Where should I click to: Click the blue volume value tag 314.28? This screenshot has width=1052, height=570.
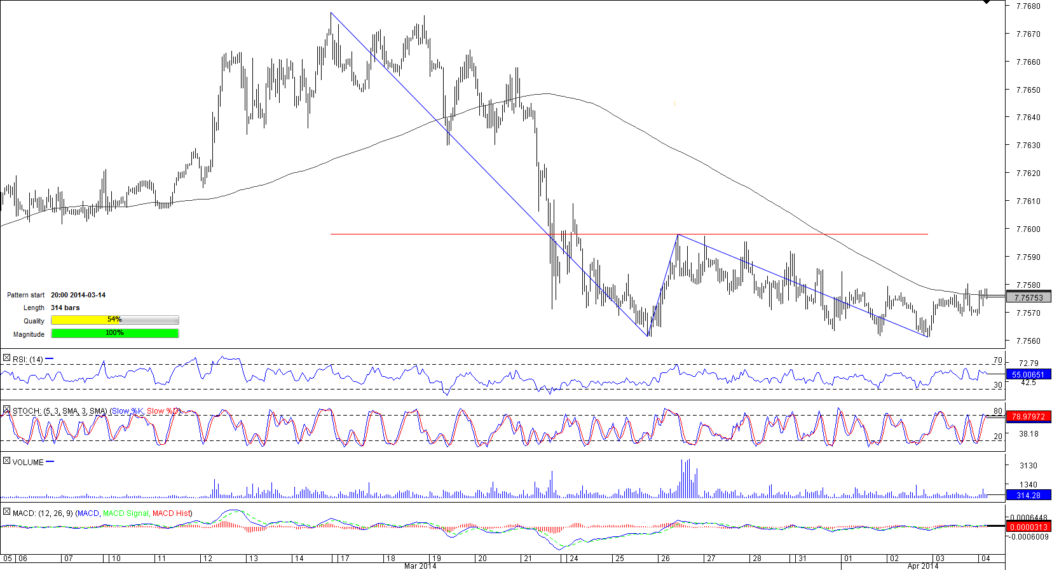click(1028, 495)
